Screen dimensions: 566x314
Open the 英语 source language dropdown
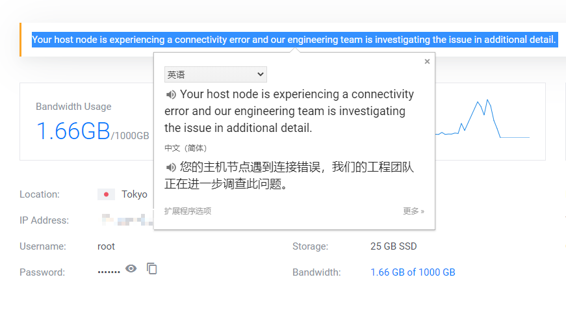click(x=215, y=75)
